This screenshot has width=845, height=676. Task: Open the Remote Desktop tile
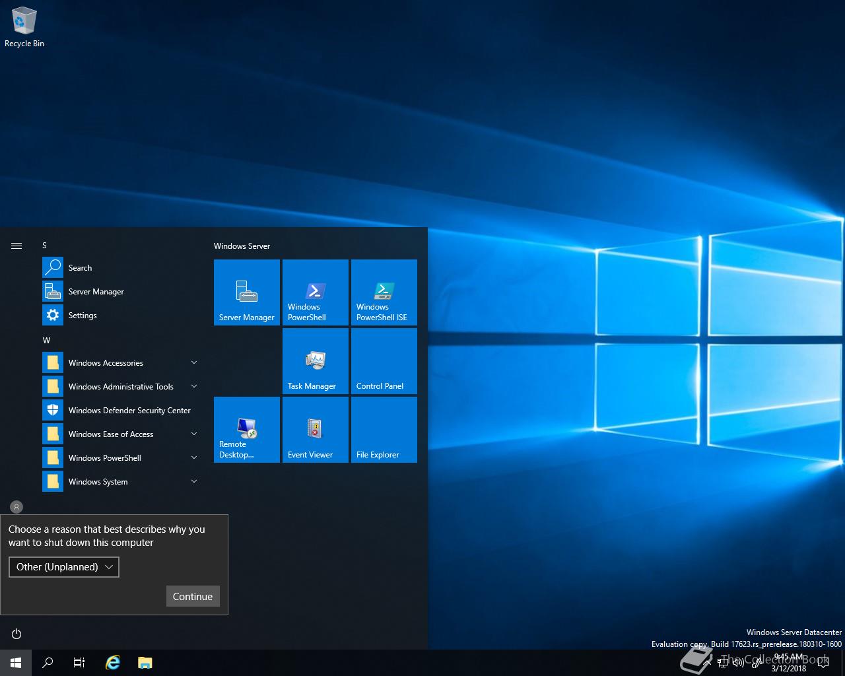click(247, 430)
